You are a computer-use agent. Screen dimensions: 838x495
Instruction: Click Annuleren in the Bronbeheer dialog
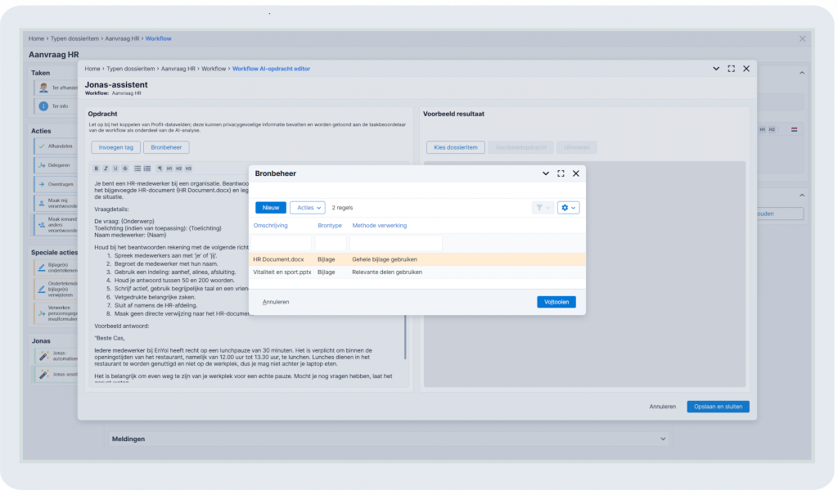(x=276, y=302)
